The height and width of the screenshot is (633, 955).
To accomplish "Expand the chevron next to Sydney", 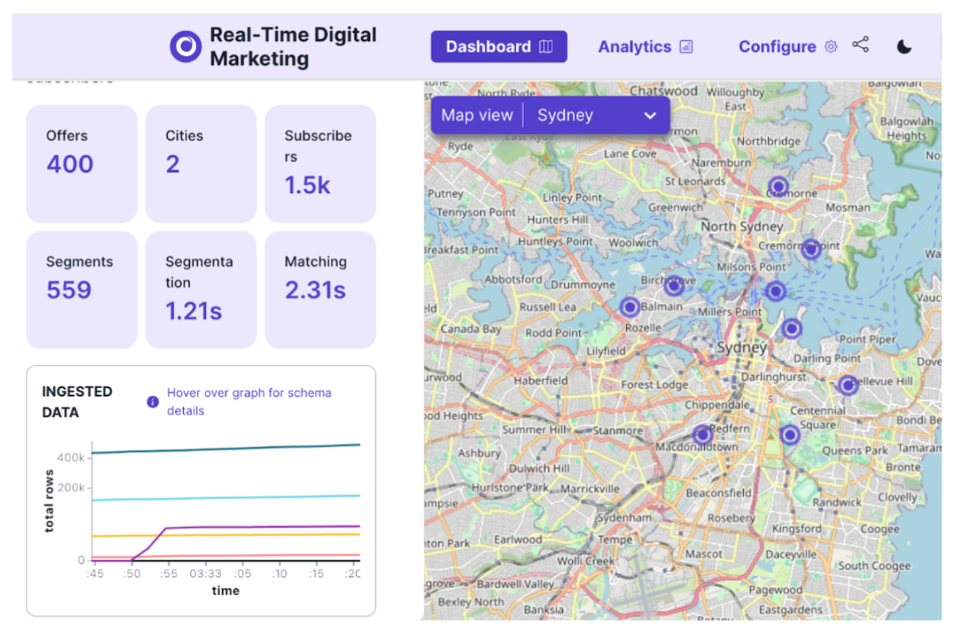I will click(x=648, y=115).
